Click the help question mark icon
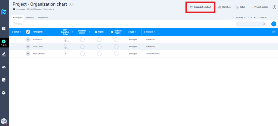278x126 pixels. pos(274,7)
